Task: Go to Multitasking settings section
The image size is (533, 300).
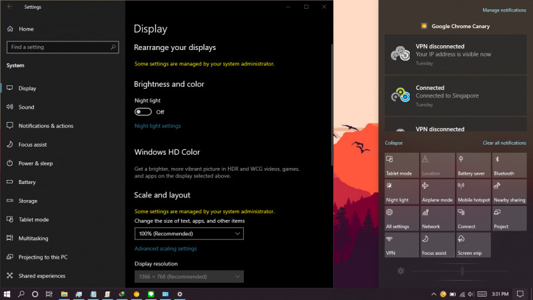Action: pos(33,238)
